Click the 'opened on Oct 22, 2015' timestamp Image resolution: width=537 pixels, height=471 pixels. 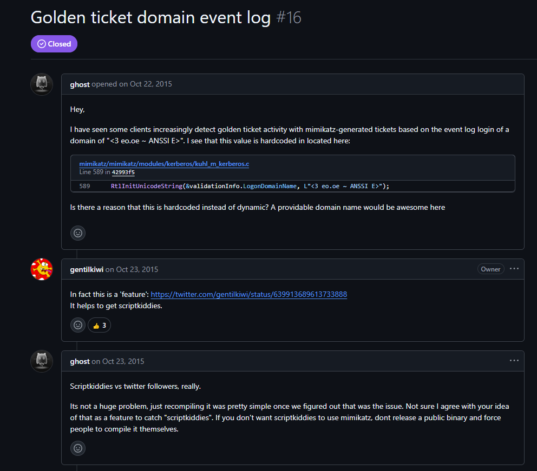132,84
